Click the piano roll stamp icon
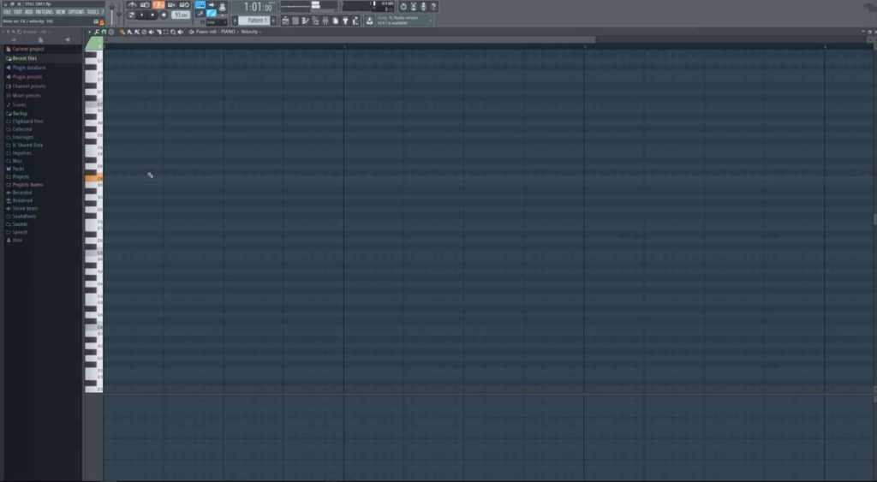The height and width of the screenshot is (482, 877). click(110, 32)
